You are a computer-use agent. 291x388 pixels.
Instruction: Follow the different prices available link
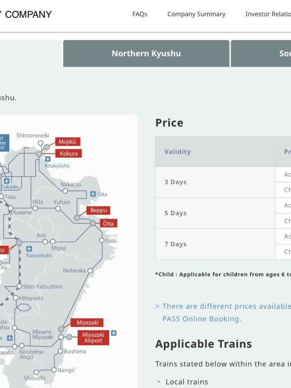[x=223, y=306]
